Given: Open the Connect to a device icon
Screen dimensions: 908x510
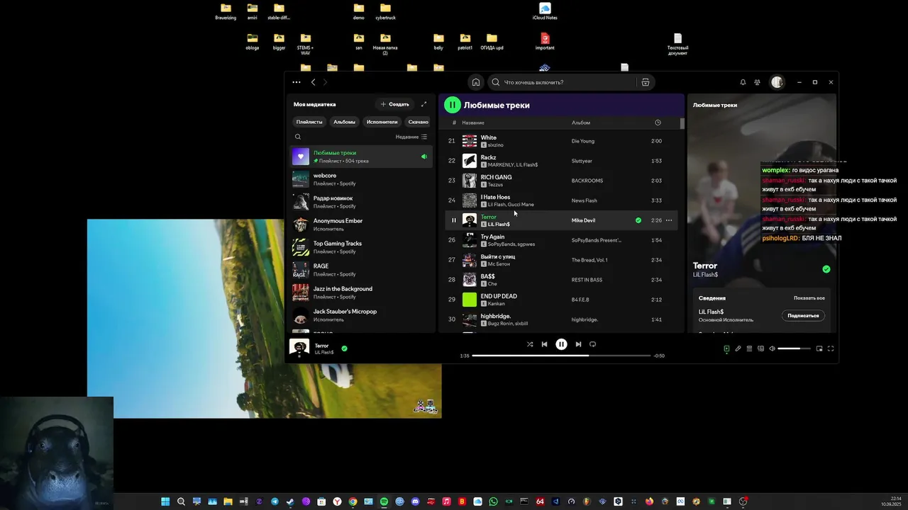Looking at the screenshot, I should tap(760, 348).
